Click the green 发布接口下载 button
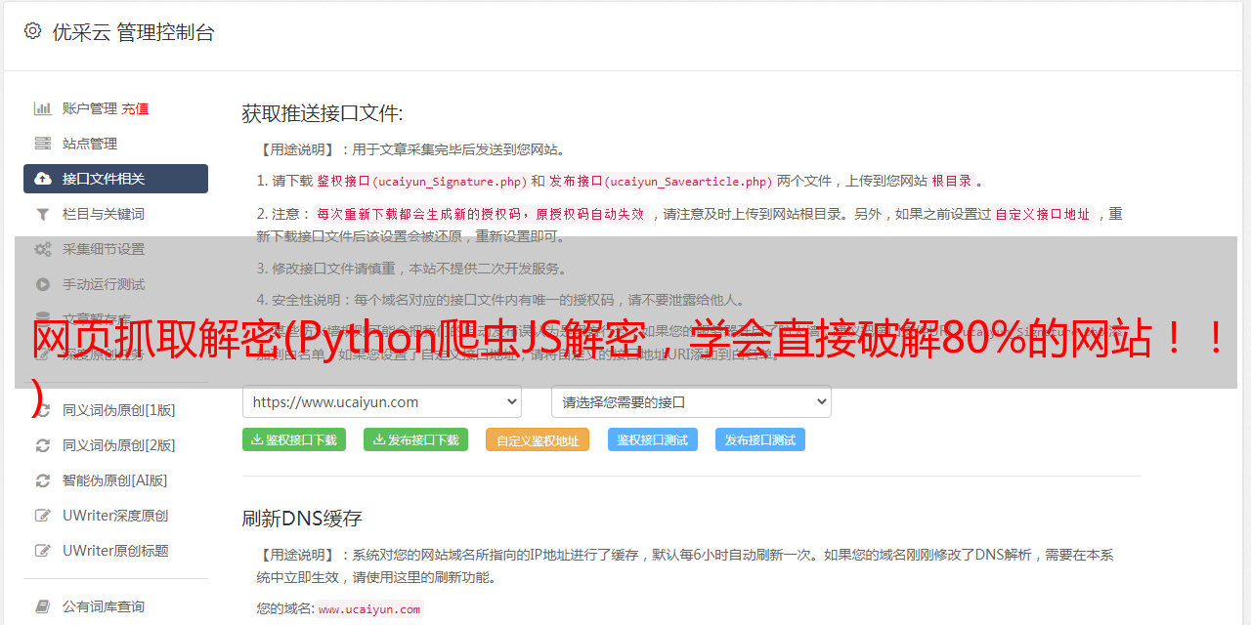The image size is (1251, 625). pos(415,439)
